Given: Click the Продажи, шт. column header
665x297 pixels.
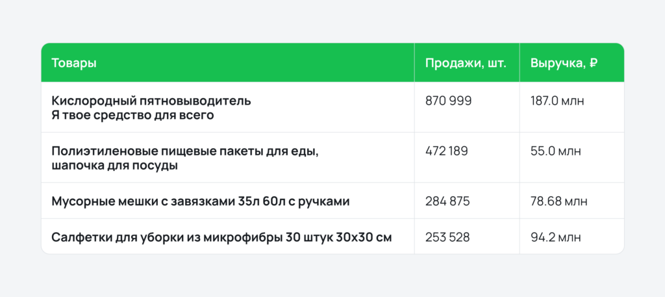Looking at the screenshot, I should [466, 63].
